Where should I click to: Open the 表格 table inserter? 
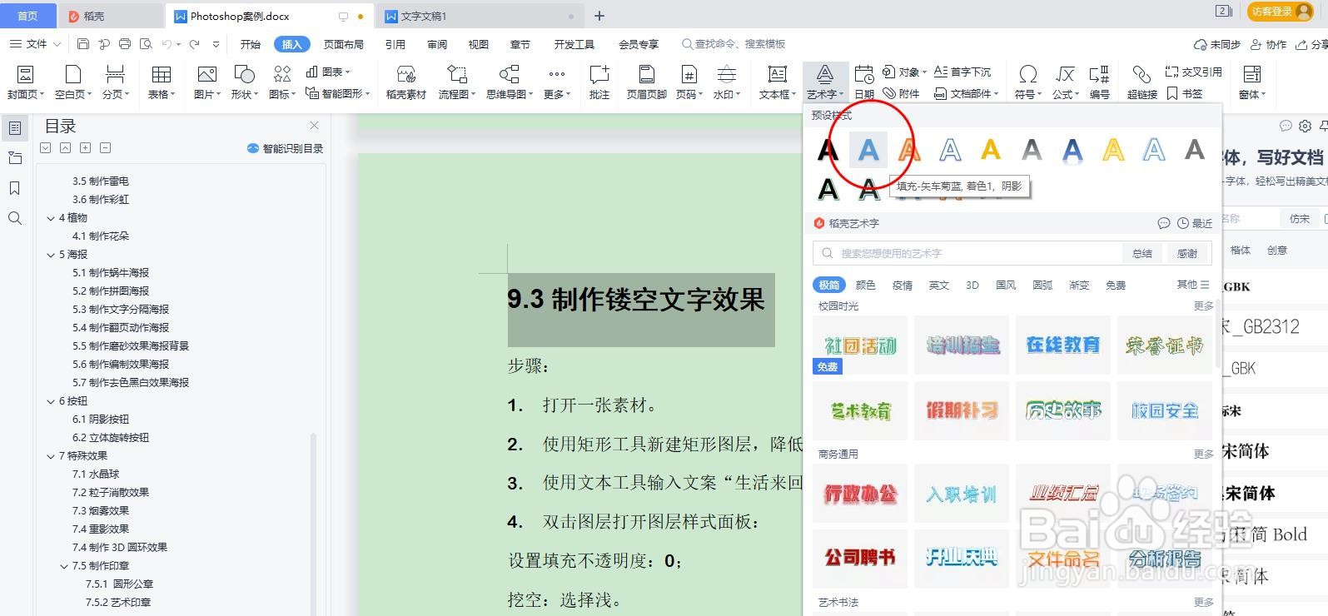161,82
